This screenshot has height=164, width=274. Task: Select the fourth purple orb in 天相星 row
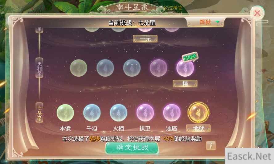coord(158,68)
